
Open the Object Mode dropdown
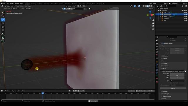[10, 6]
